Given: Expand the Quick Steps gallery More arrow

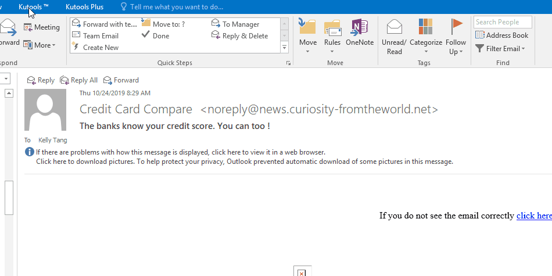Looking at the screenshot, I should point(285,47).
